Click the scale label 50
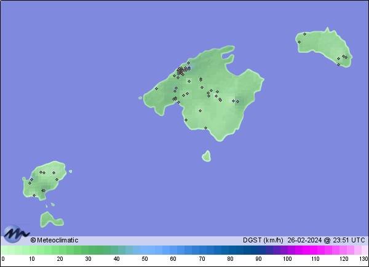The width and height of the screenshot is (369, 267). (x=145, y=259)
